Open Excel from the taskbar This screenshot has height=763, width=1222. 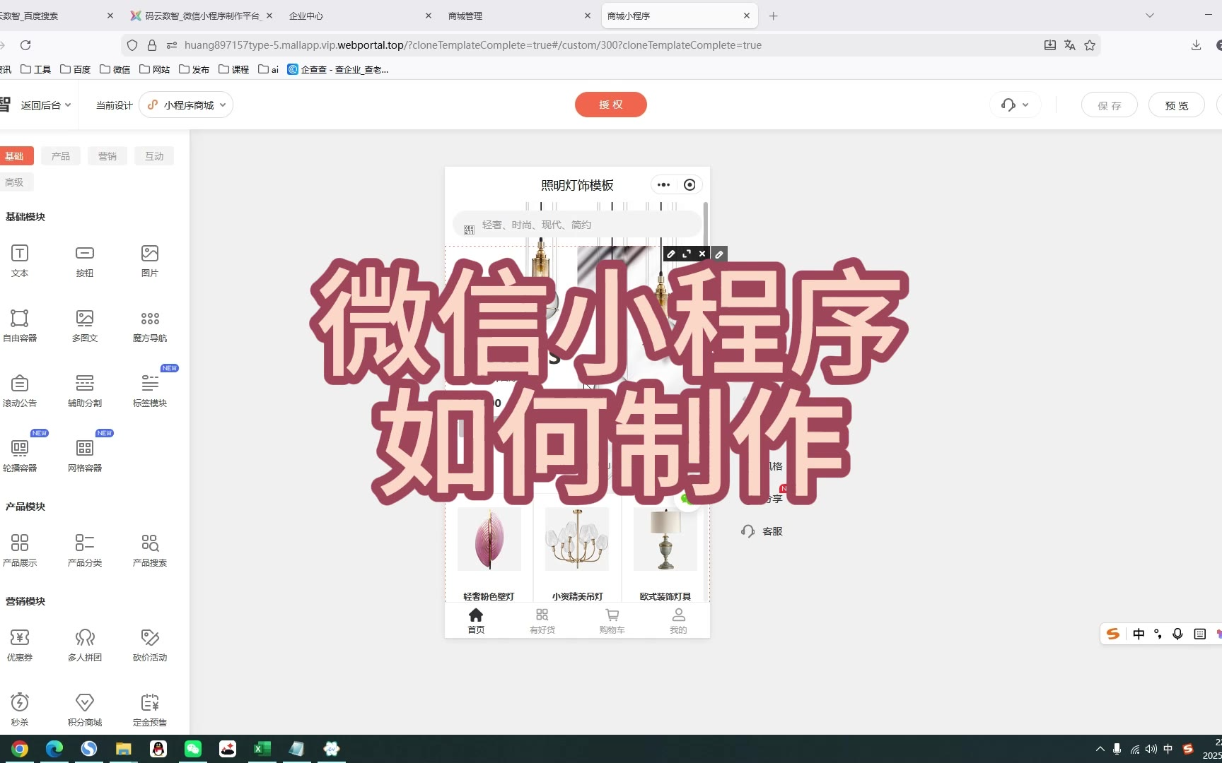pyautogui.click(x=262, y=749)
